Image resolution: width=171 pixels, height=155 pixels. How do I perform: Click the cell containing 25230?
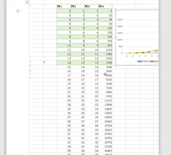click(105, 130)
